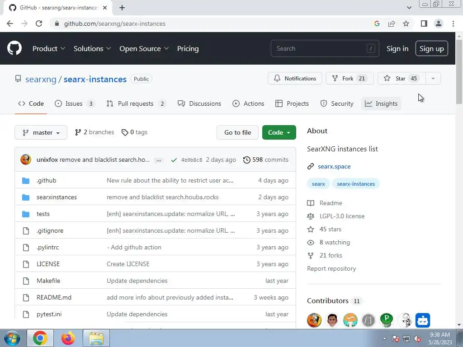The height and width of the screenshot is (347, 463).
Task: Click the tab search chevron in Chrome
Action: coord(409,8)
